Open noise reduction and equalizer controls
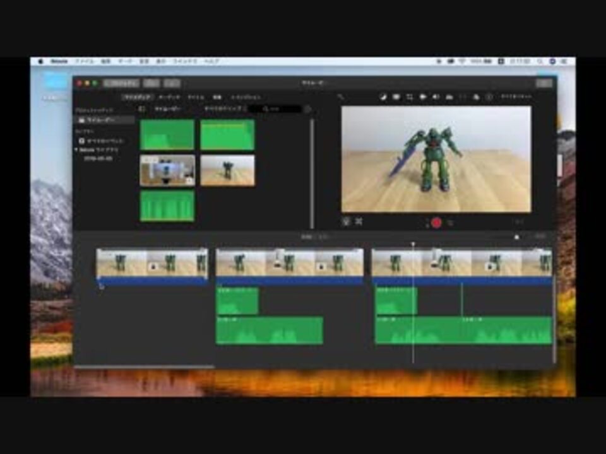Screen dimensions: 606x454 [449, 97]
